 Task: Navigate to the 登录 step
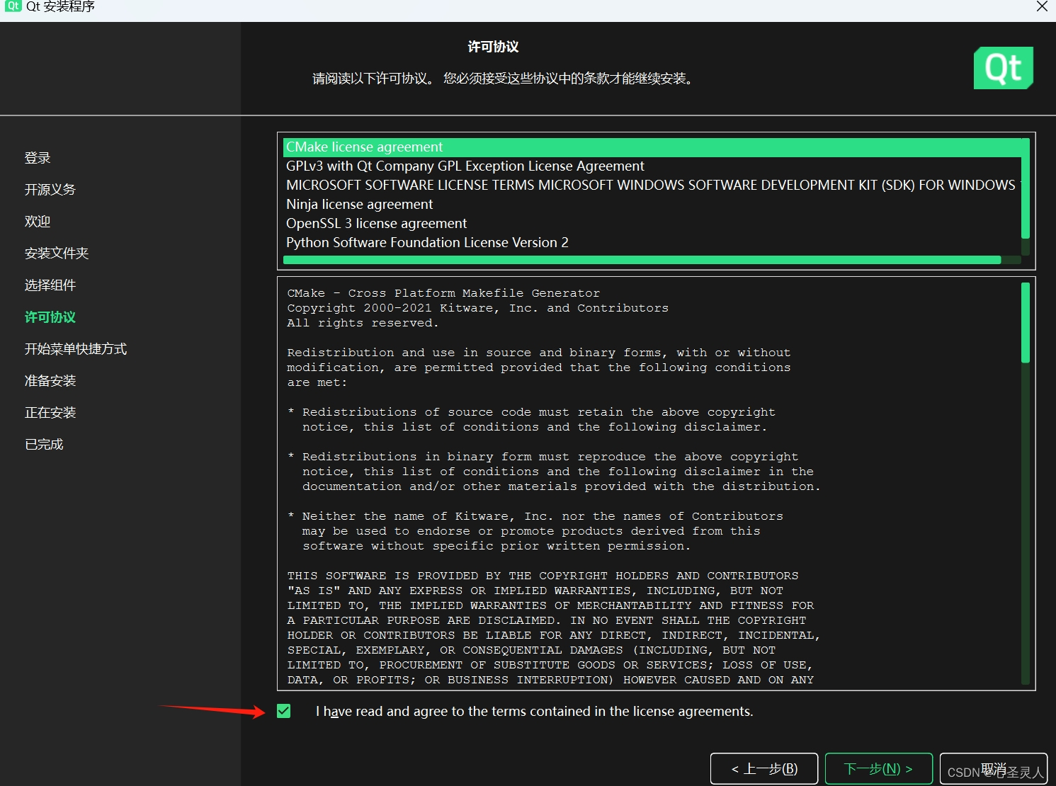(x=37, y=157)
